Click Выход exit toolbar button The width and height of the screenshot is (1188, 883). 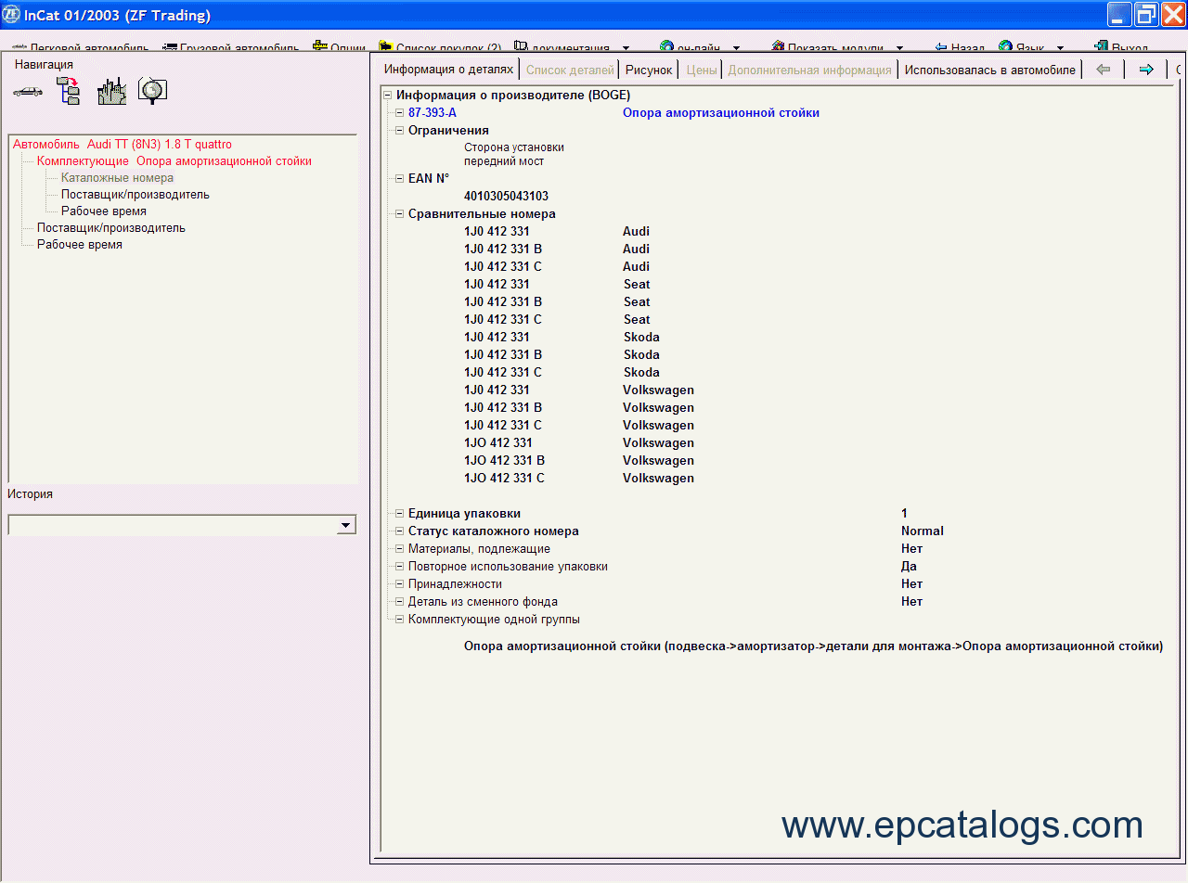(x=1121, y=48)
